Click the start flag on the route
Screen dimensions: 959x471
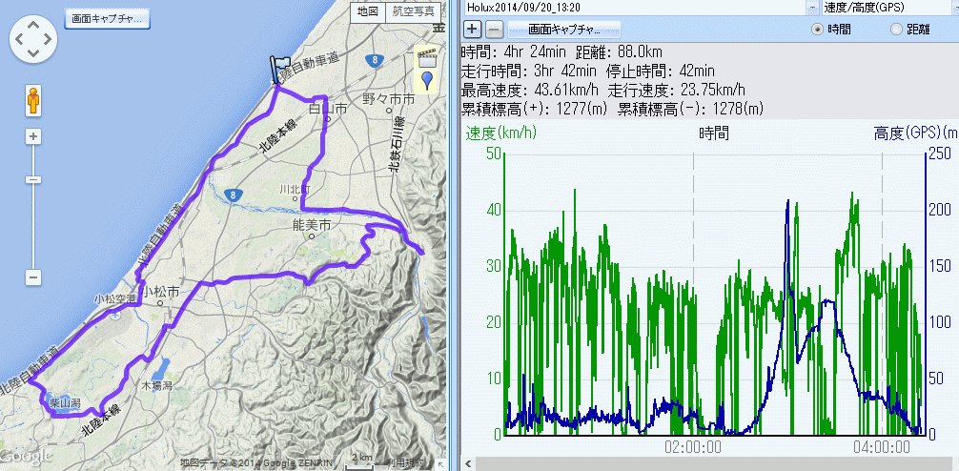click(280, 70)
